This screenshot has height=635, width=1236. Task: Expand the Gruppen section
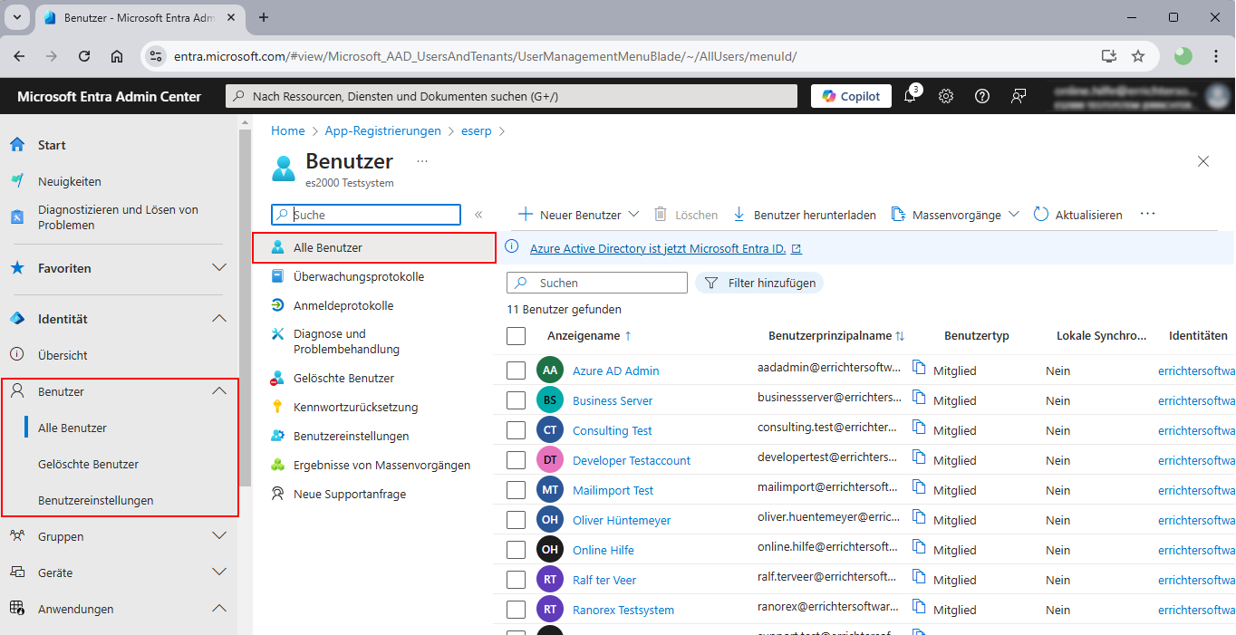coord(218,536)
